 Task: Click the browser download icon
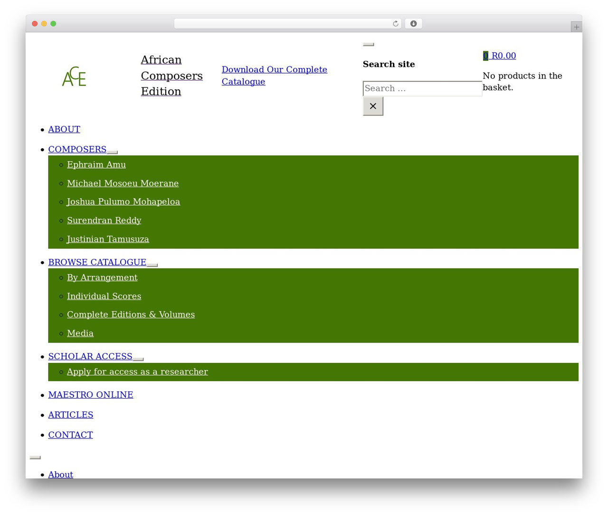(x=413, y=24)
